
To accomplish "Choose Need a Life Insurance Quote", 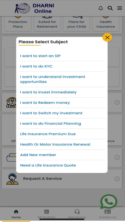I will pos(62,165).
